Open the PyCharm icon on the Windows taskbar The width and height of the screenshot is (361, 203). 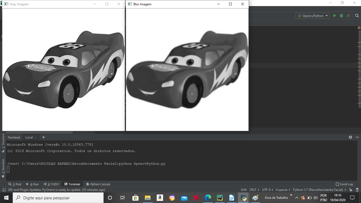(x=220, y=198)
